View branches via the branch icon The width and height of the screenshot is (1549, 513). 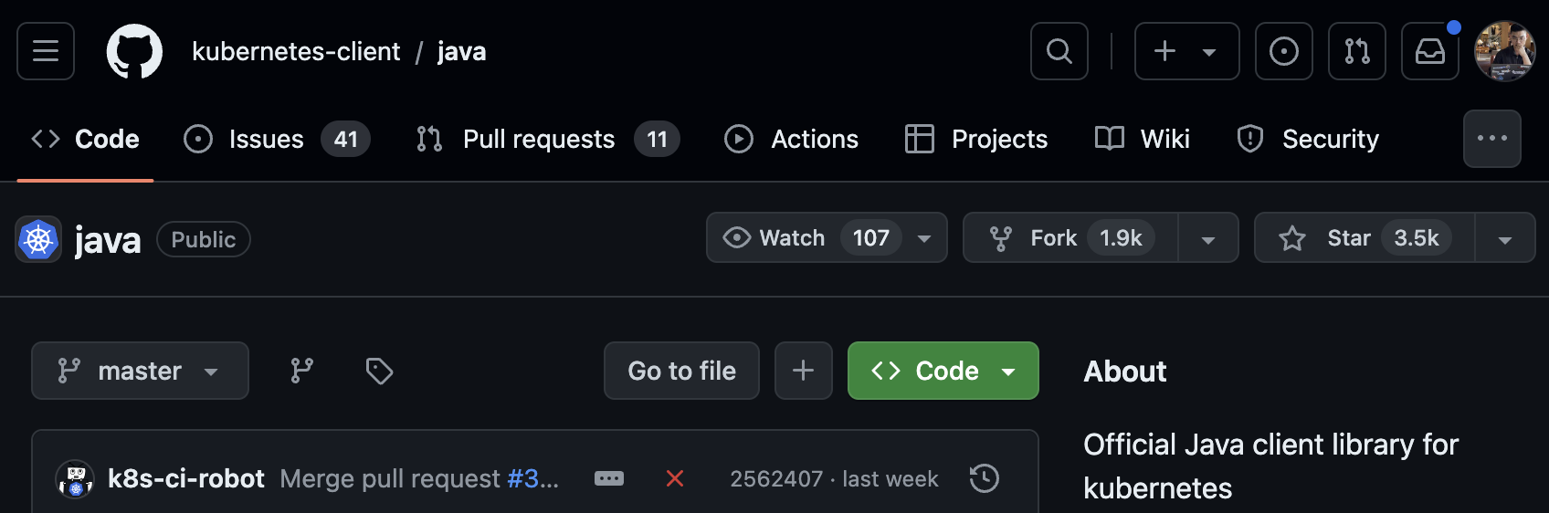(x=301, y=371)
